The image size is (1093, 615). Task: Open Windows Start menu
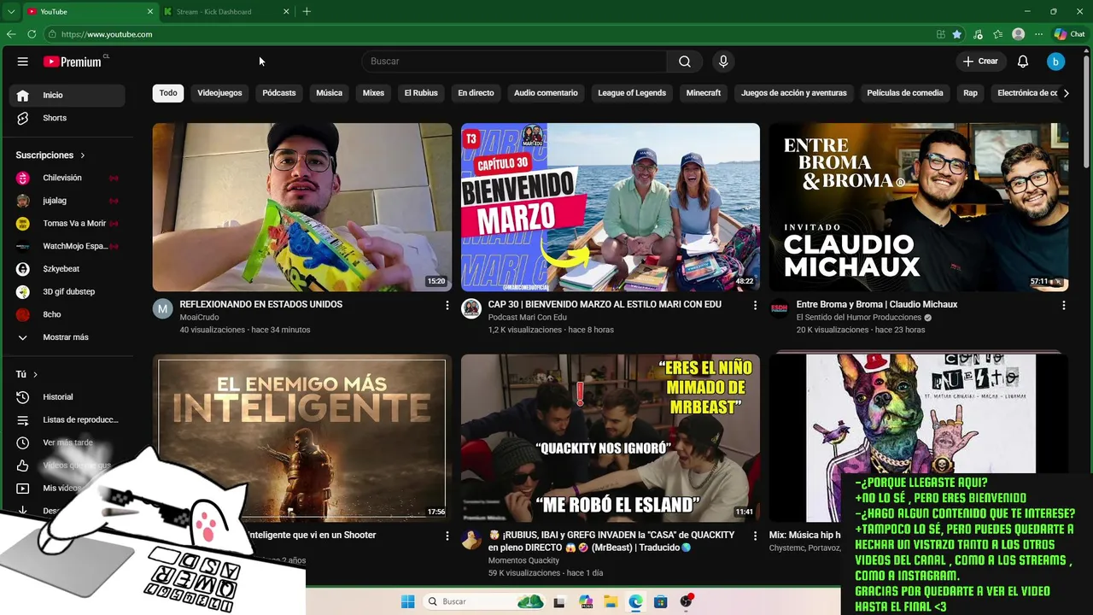pyautogui.click(x=407, y=601)
